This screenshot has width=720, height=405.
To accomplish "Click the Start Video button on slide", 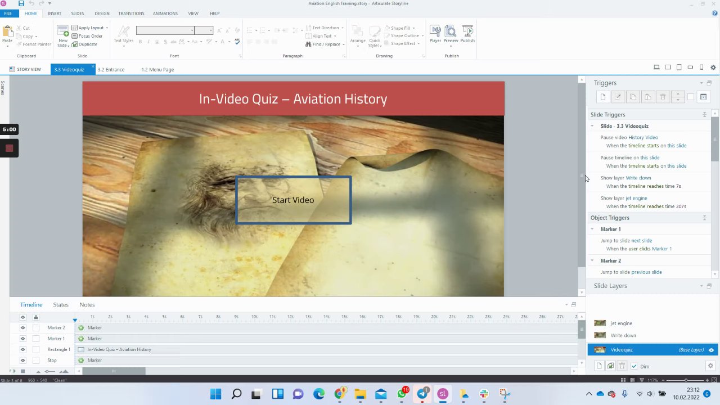I will coord(293,200).
